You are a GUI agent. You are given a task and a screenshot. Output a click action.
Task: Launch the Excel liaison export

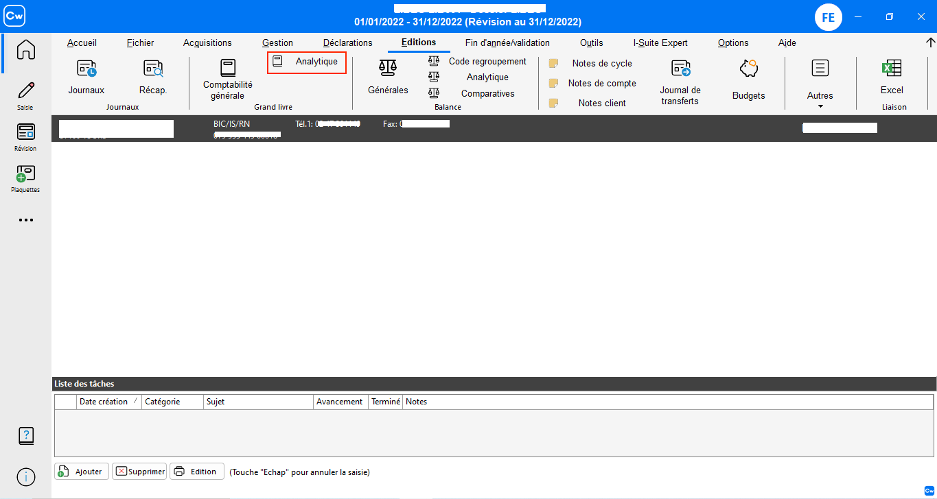(891, 69)
